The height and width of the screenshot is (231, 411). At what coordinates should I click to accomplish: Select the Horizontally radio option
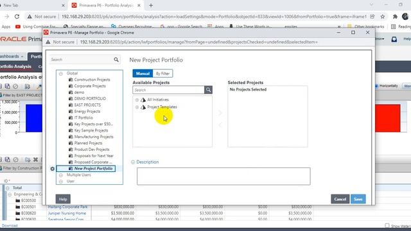[377, 86]
